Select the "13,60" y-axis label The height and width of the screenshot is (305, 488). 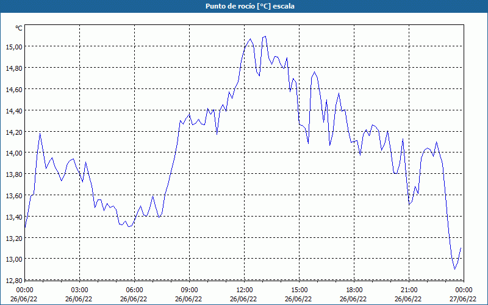[x=14, y=196]
